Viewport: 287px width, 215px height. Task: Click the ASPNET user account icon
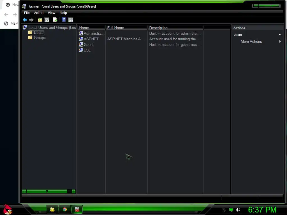[x=81, y=39]
